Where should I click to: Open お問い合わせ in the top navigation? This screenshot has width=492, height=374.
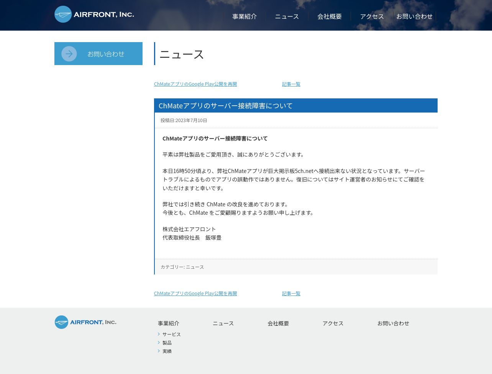coord(415,16)
